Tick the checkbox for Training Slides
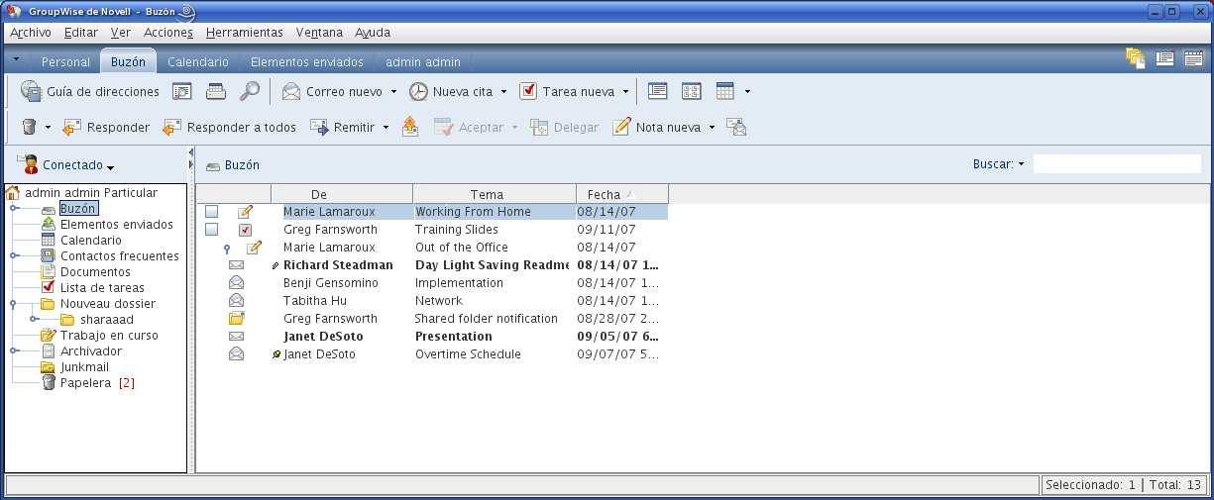Screen dimensions: 1214x500 [212, 230]
